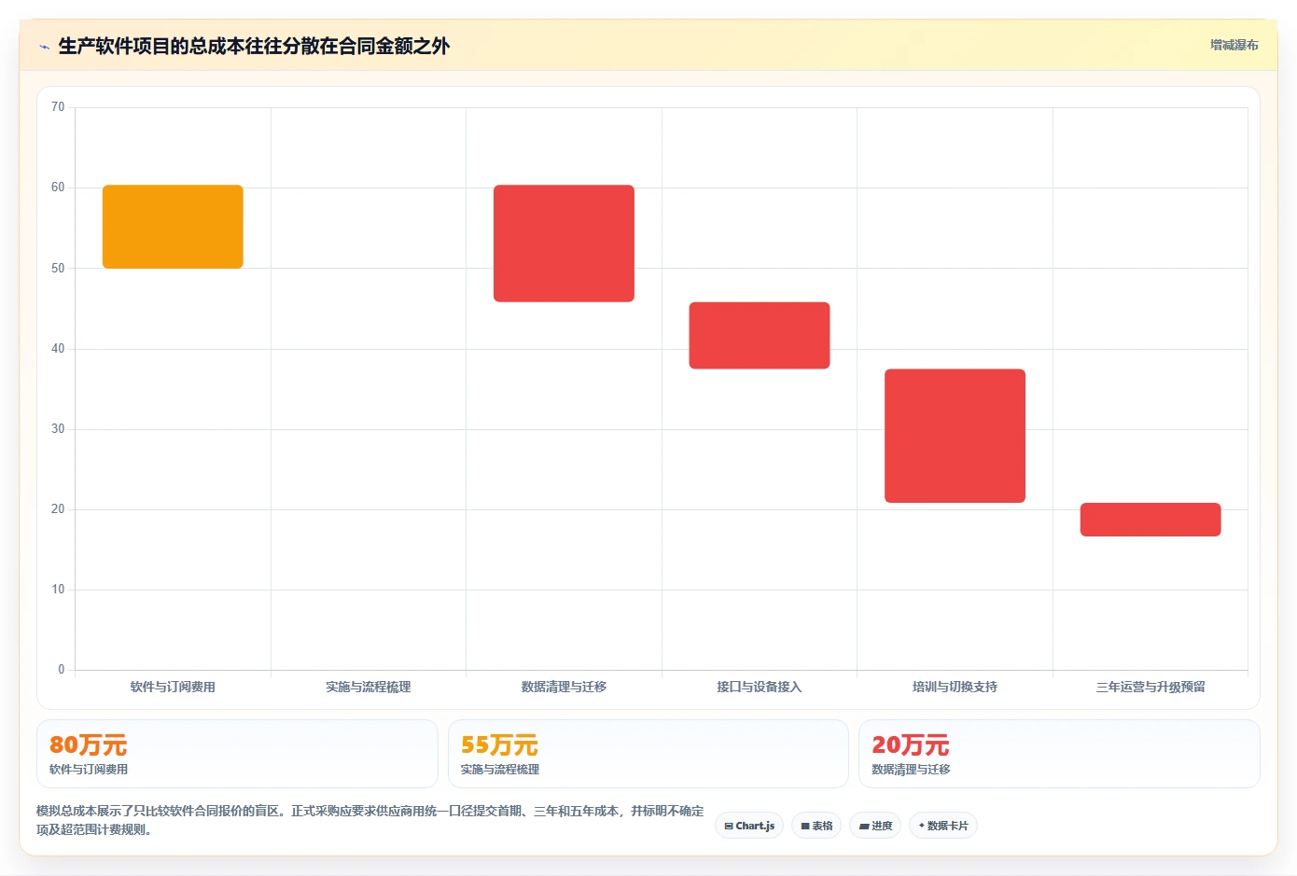Viewport: 1297px width, 876px height.
Task: Click x-axis label 软件与订阅费用
Action: [x=173, y=687]
